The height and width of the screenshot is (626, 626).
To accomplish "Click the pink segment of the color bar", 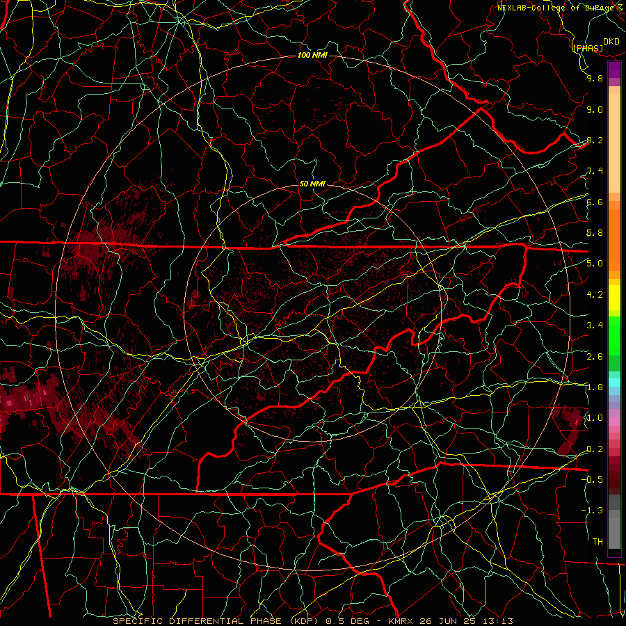I will click(x=614, y=422).
